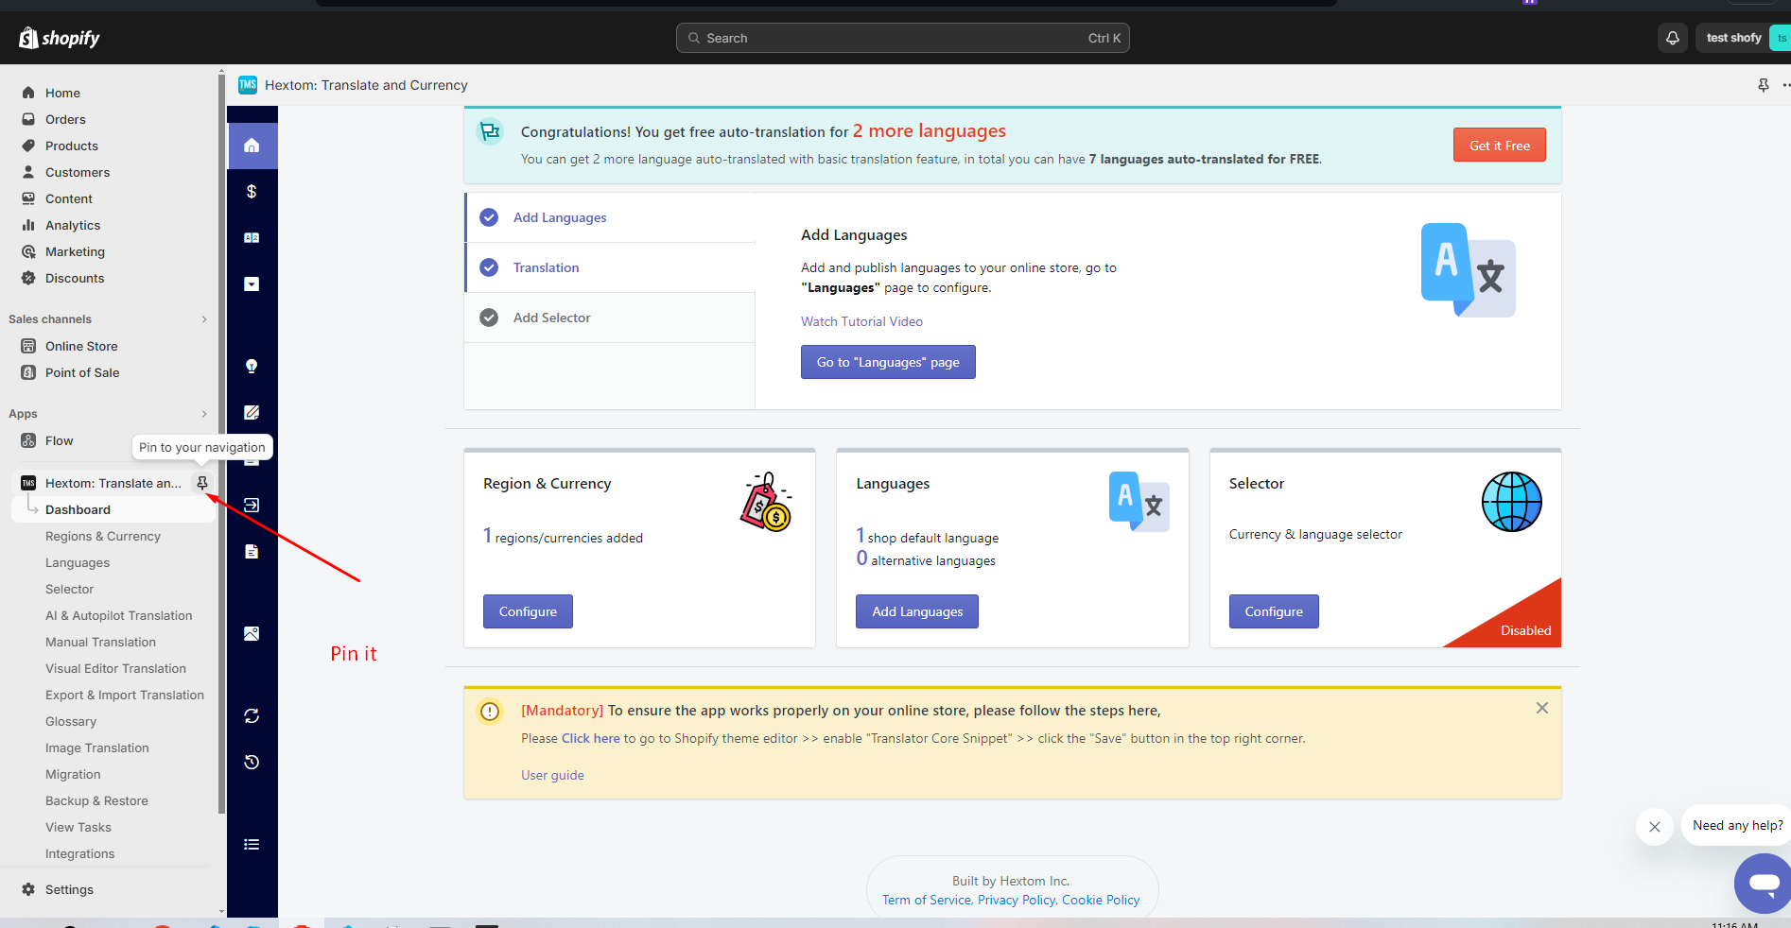Click the sync arrows icon in dark sidebar
1791x928 pixels.
pos(252,716)
